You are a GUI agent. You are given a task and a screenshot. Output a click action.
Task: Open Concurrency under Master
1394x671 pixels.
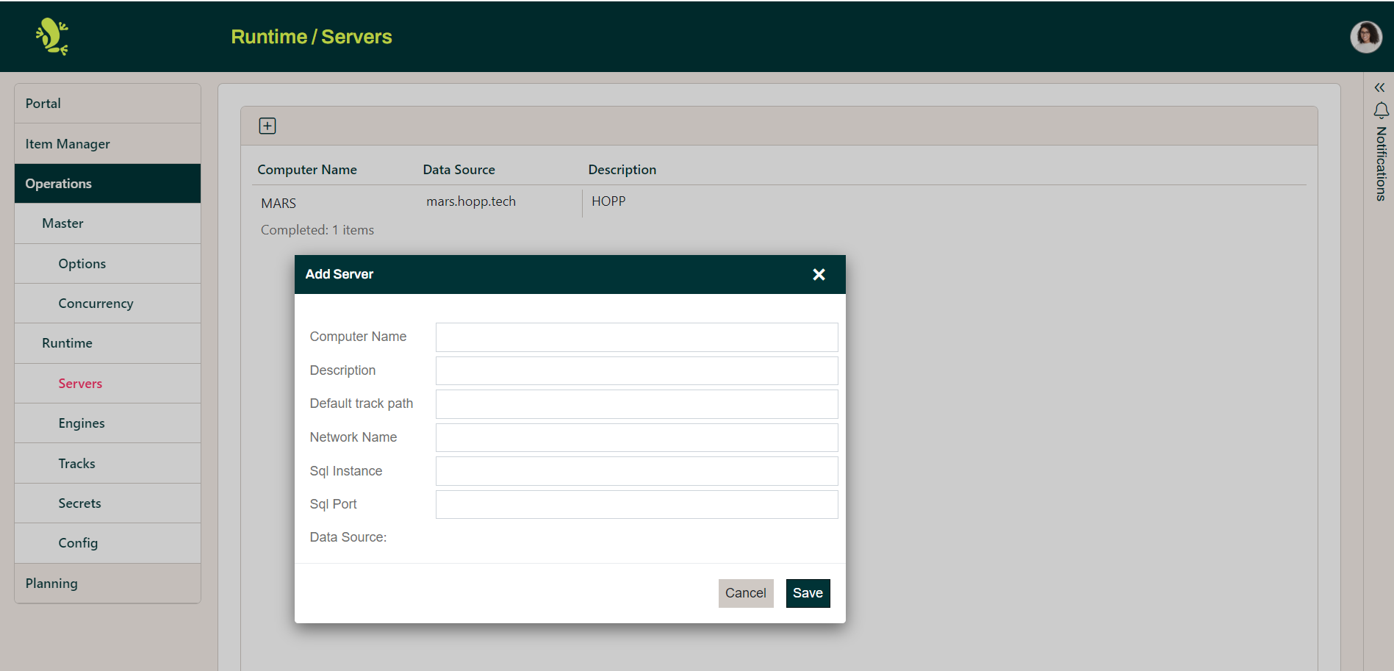(96, 304)
